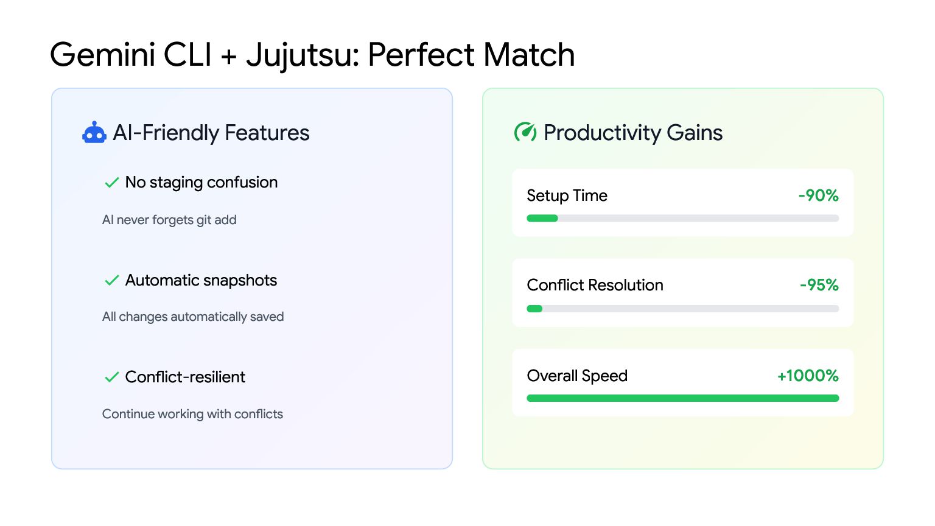Click the Setup Time progress bar
The height and width of the screenshot is (526, 935).
[x=683, y=219]
